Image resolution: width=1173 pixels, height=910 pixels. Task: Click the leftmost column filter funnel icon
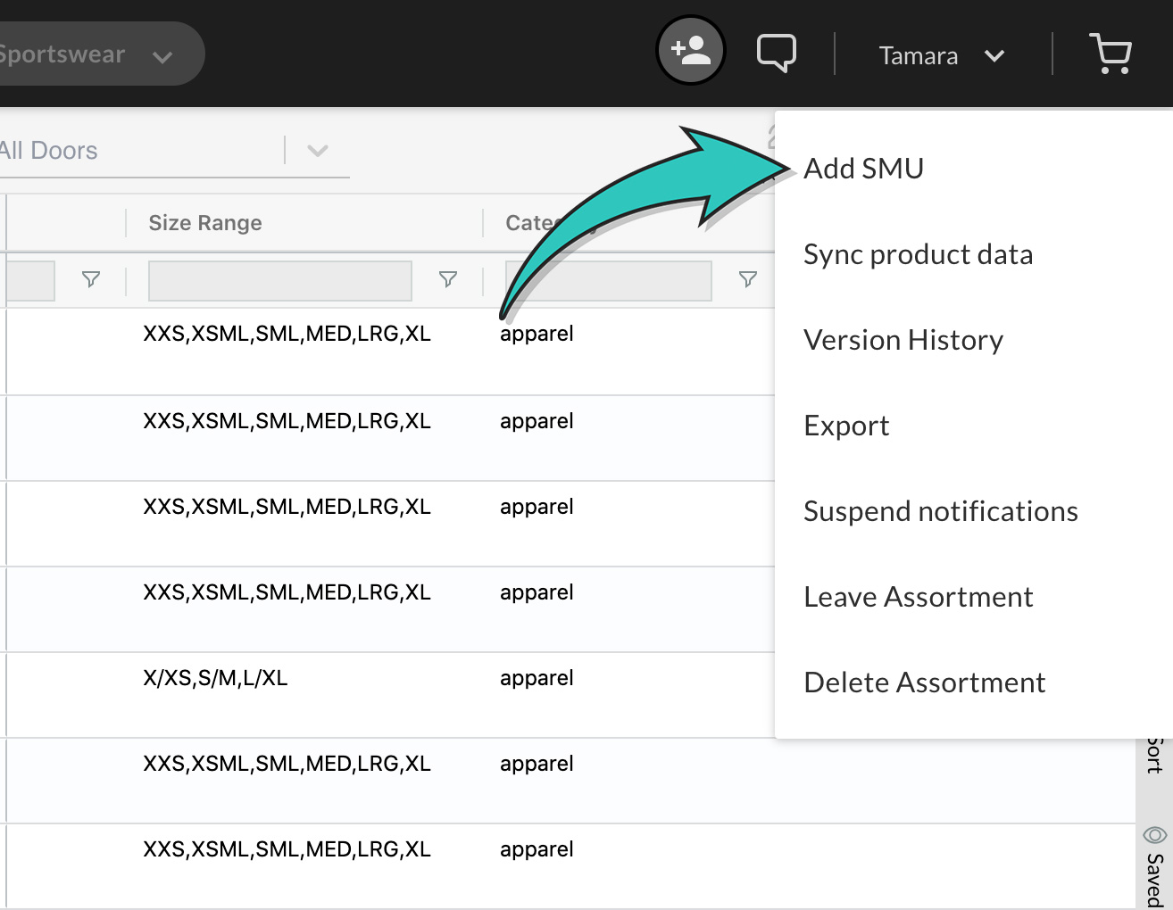tap(91, 280)
